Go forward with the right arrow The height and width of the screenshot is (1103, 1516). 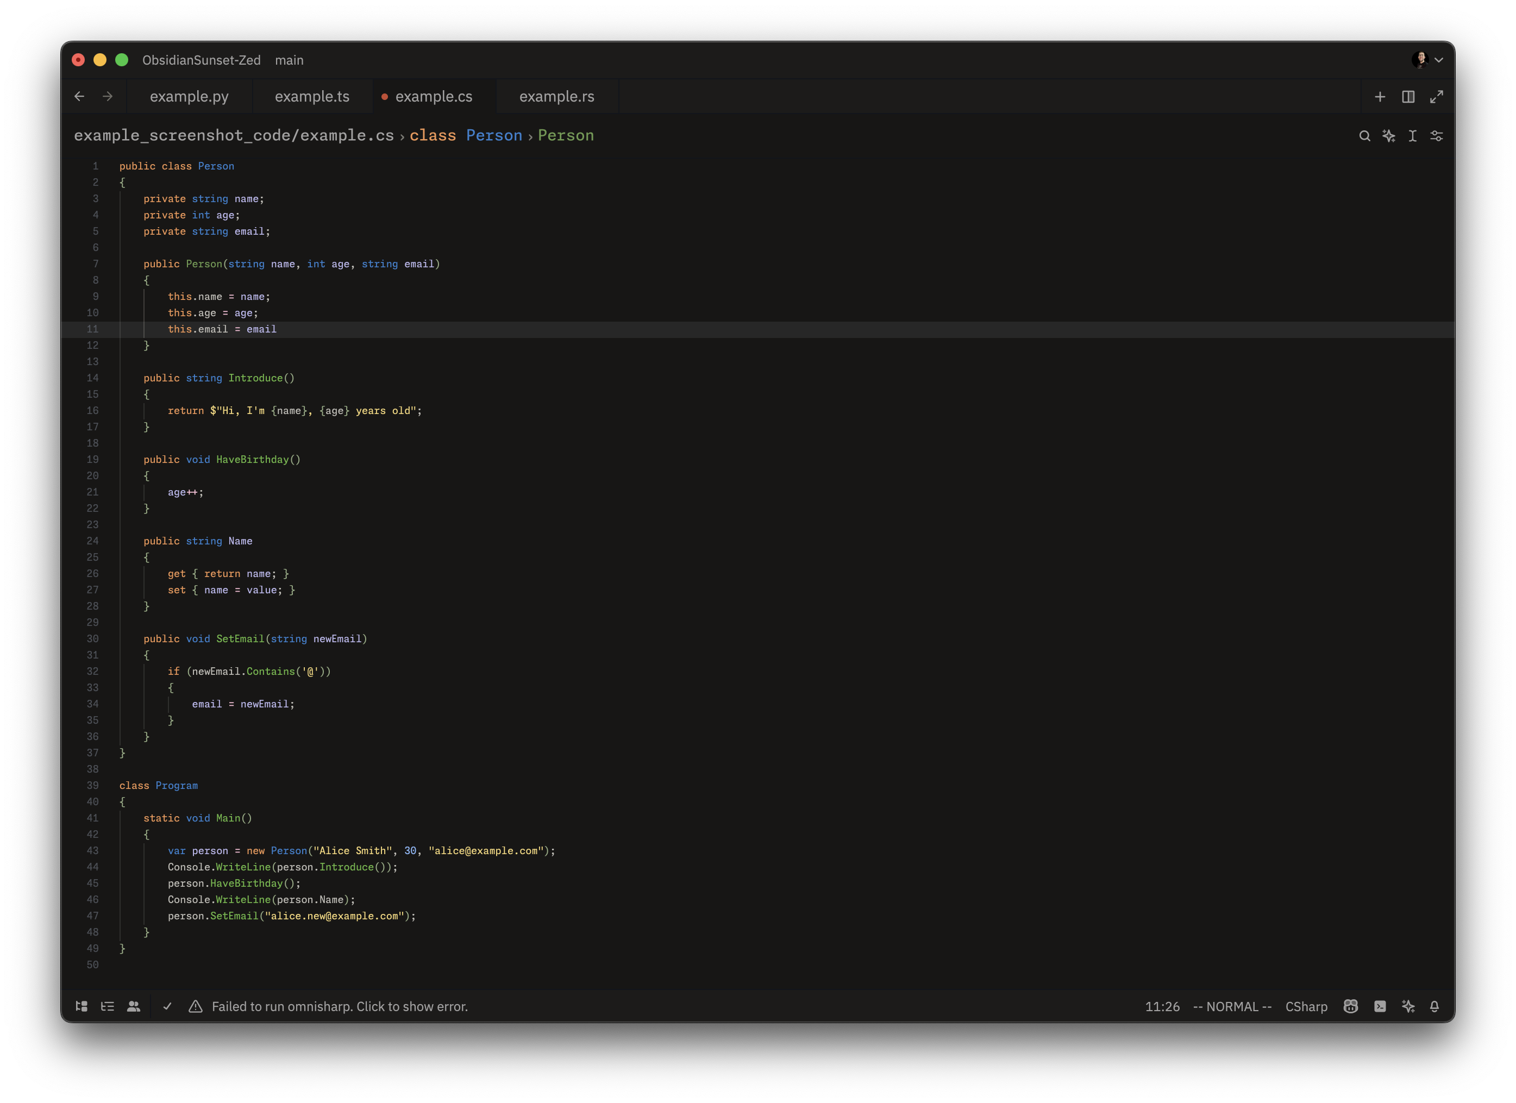108,96
